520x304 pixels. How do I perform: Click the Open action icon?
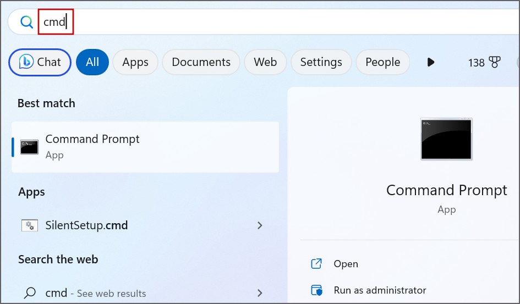pyautogui.click(x=316, y=264)
